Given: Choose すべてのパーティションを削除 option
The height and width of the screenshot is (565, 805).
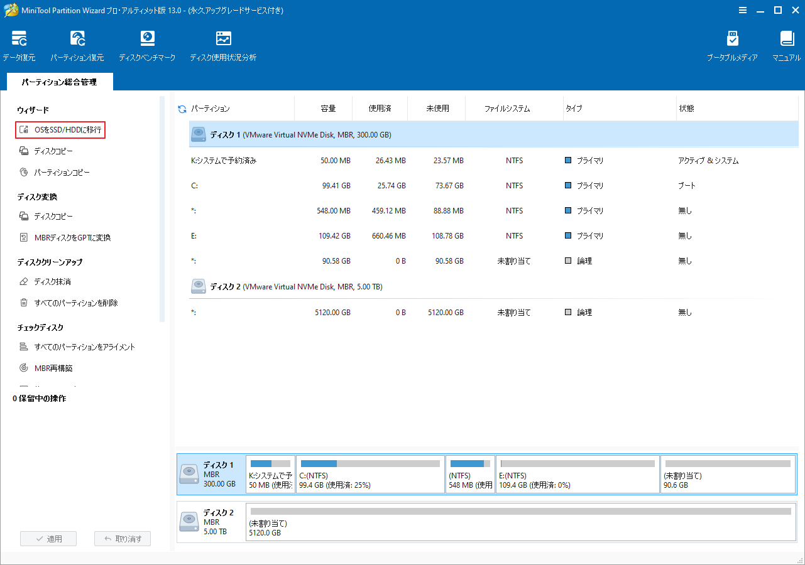Looking at the screenshot, I should [x=72, y=303].
